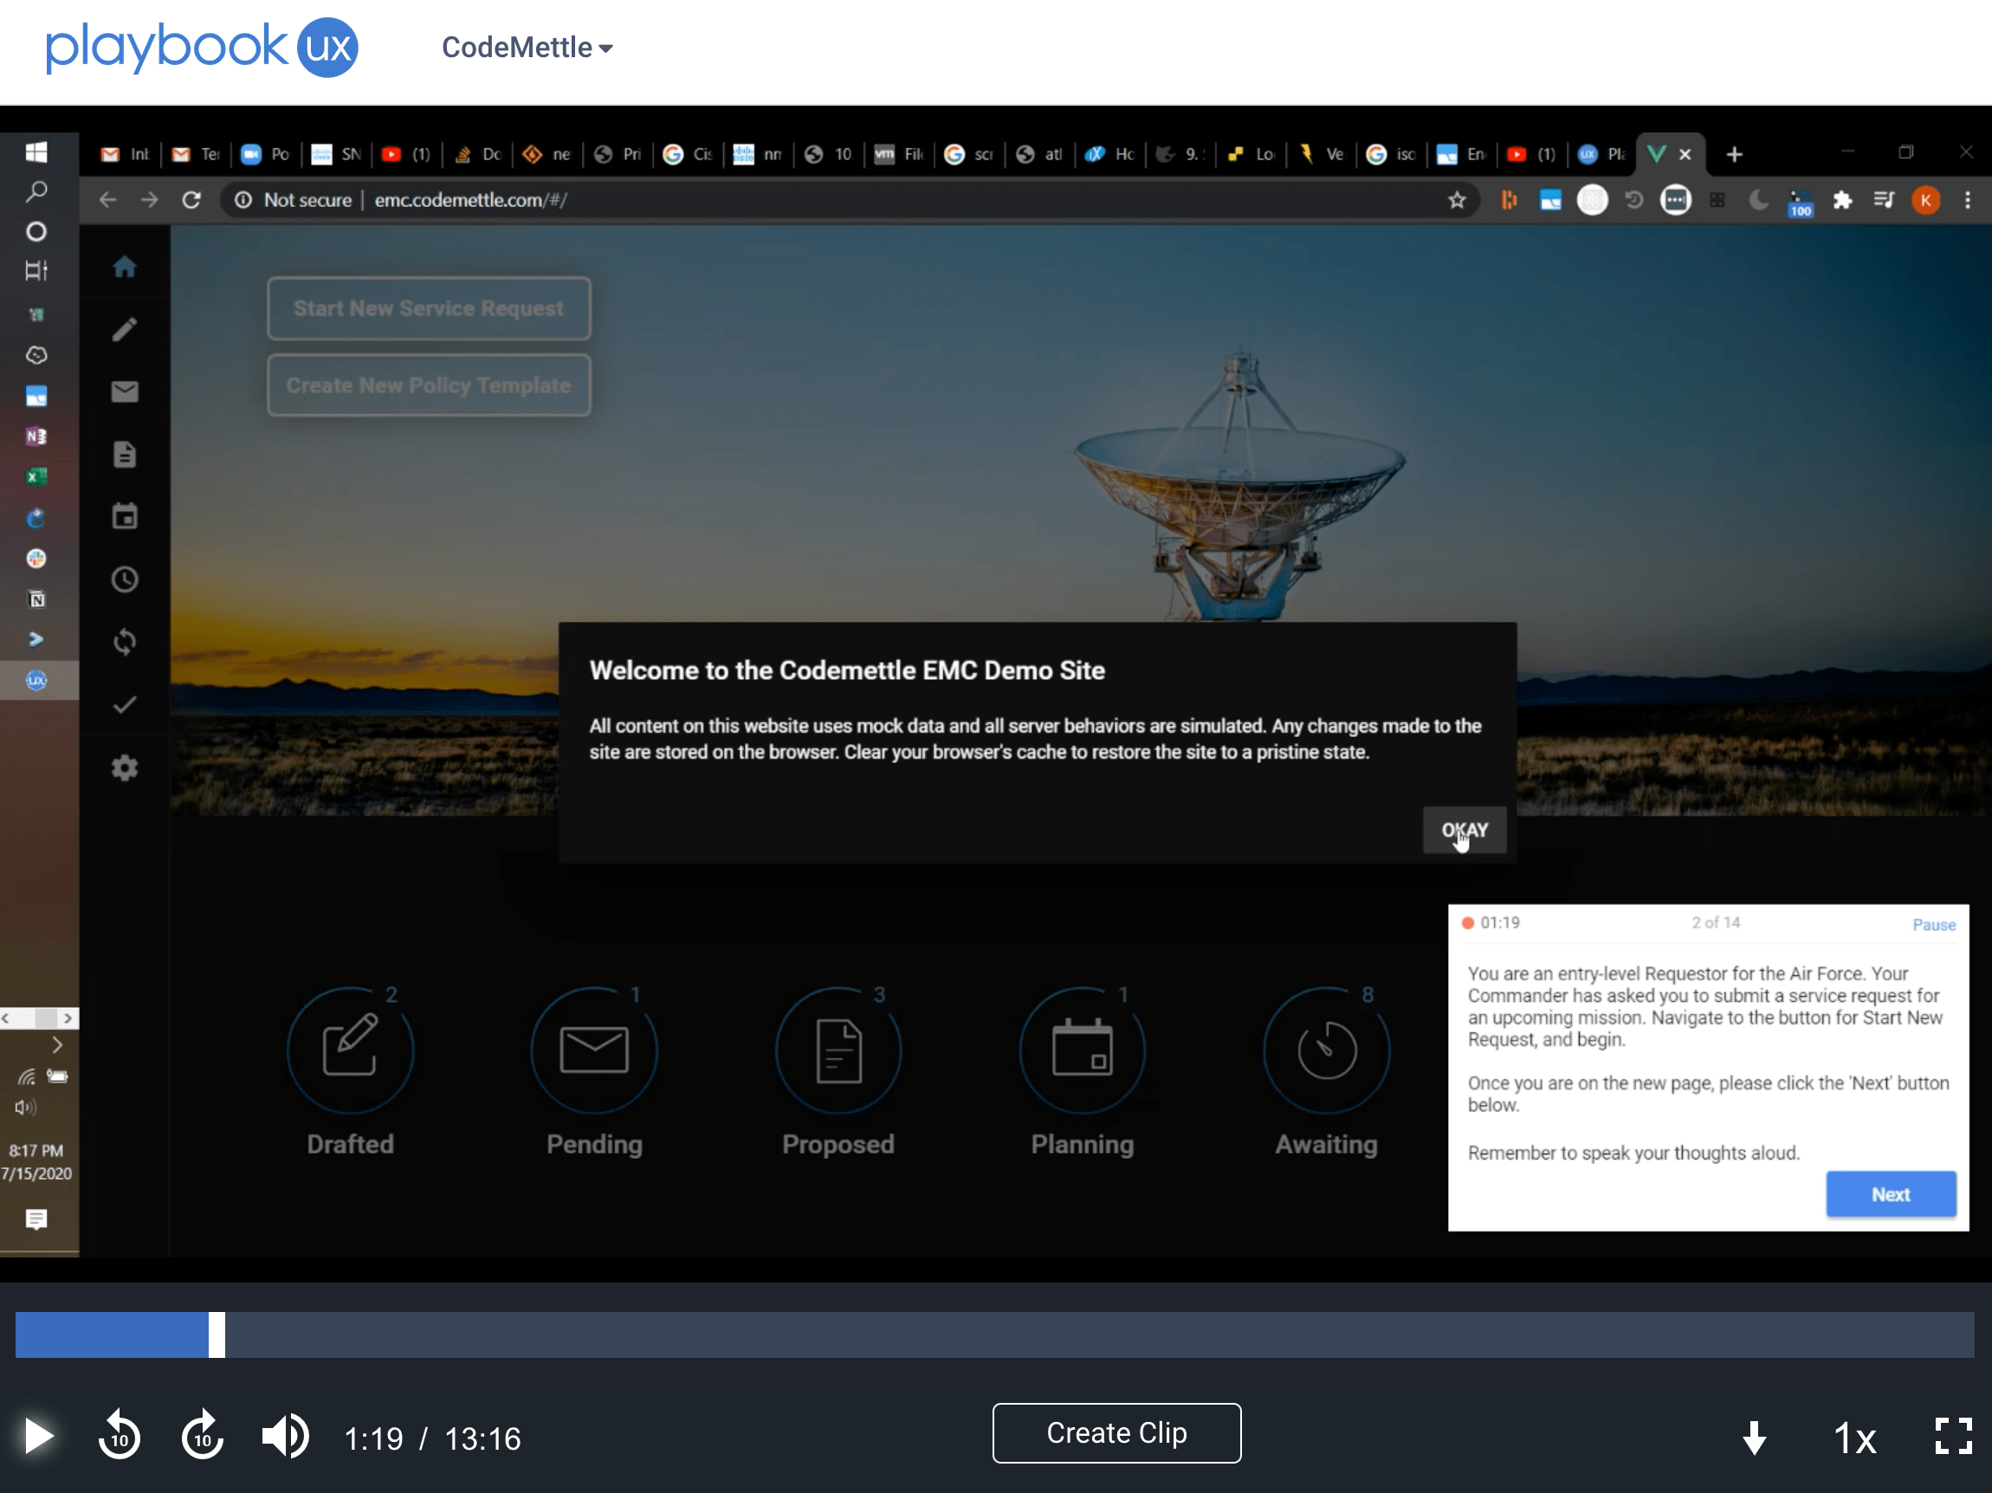Expand the system tray chevron arrow

(x=57, y=1044)
